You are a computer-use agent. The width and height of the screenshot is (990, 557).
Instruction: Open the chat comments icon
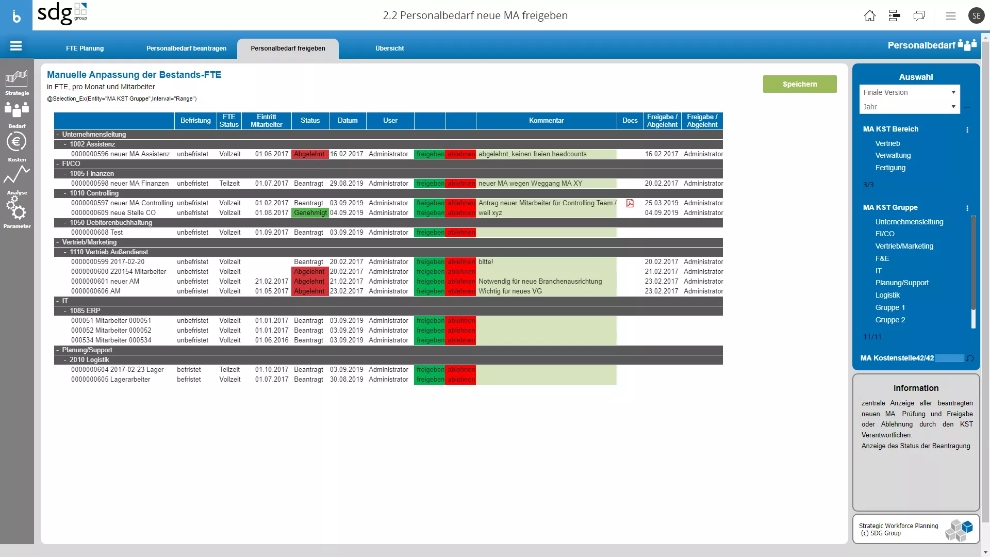[919, 15]
